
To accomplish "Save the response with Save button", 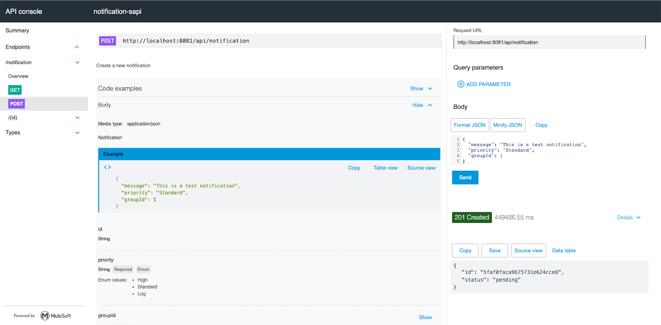I will click(x=495, y=251).
